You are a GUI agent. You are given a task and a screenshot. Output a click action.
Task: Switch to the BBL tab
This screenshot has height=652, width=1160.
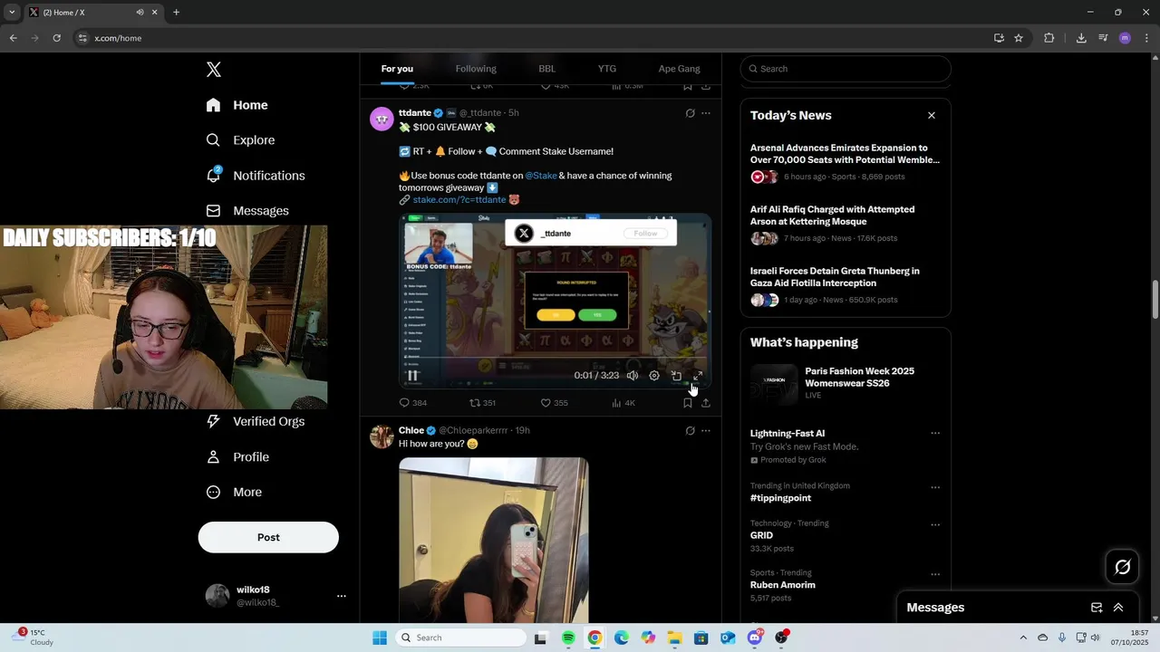tap(546, 69)
